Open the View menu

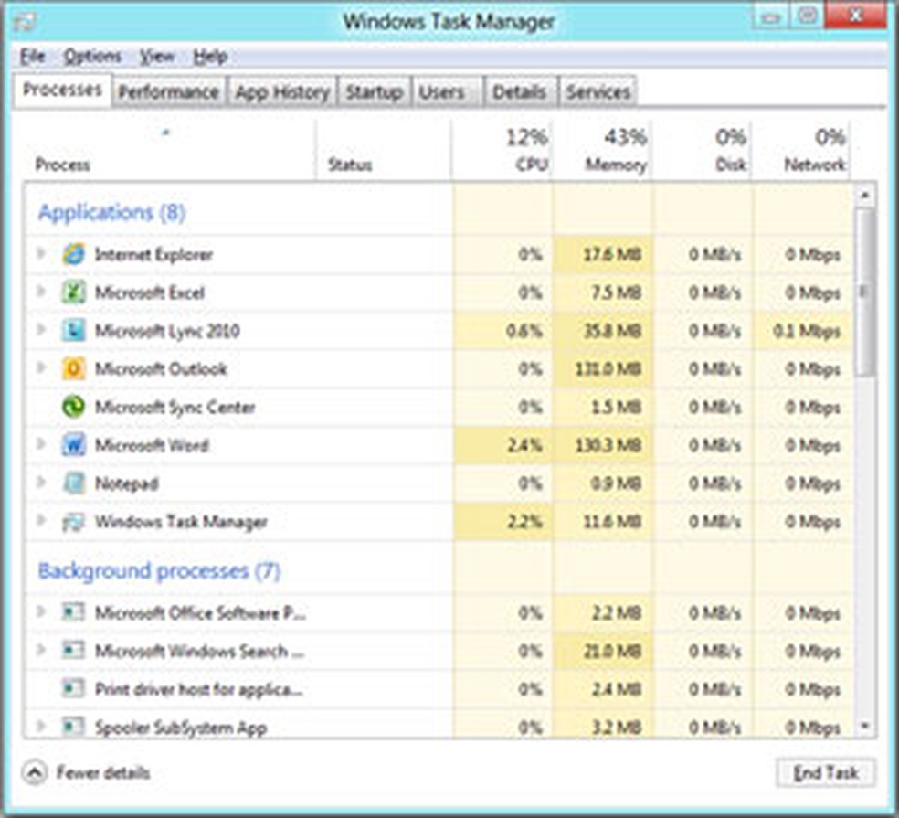click(156, 57)
